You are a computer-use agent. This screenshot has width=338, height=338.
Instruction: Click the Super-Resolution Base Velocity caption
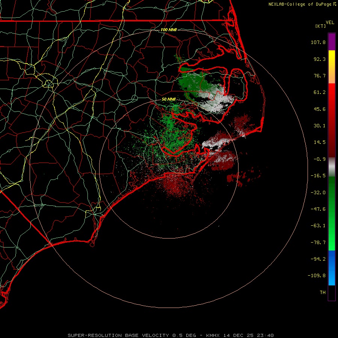pos(171,335)
